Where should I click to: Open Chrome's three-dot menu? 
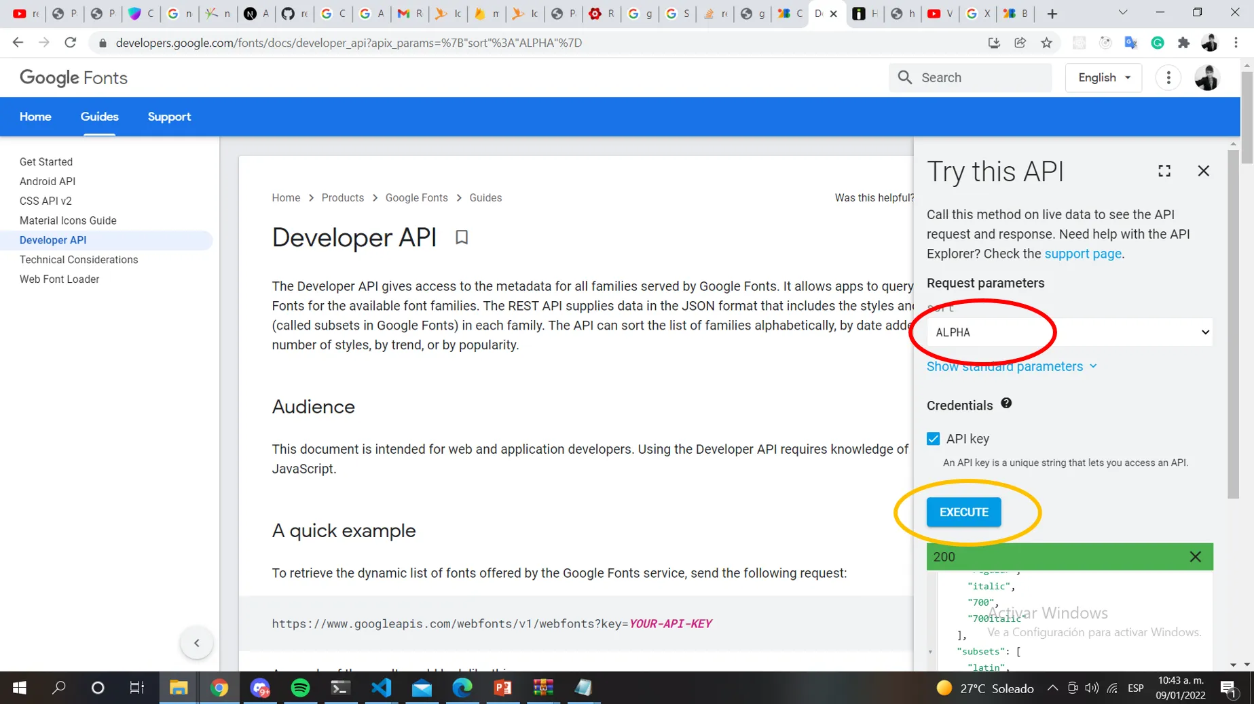coord(1236,43)
